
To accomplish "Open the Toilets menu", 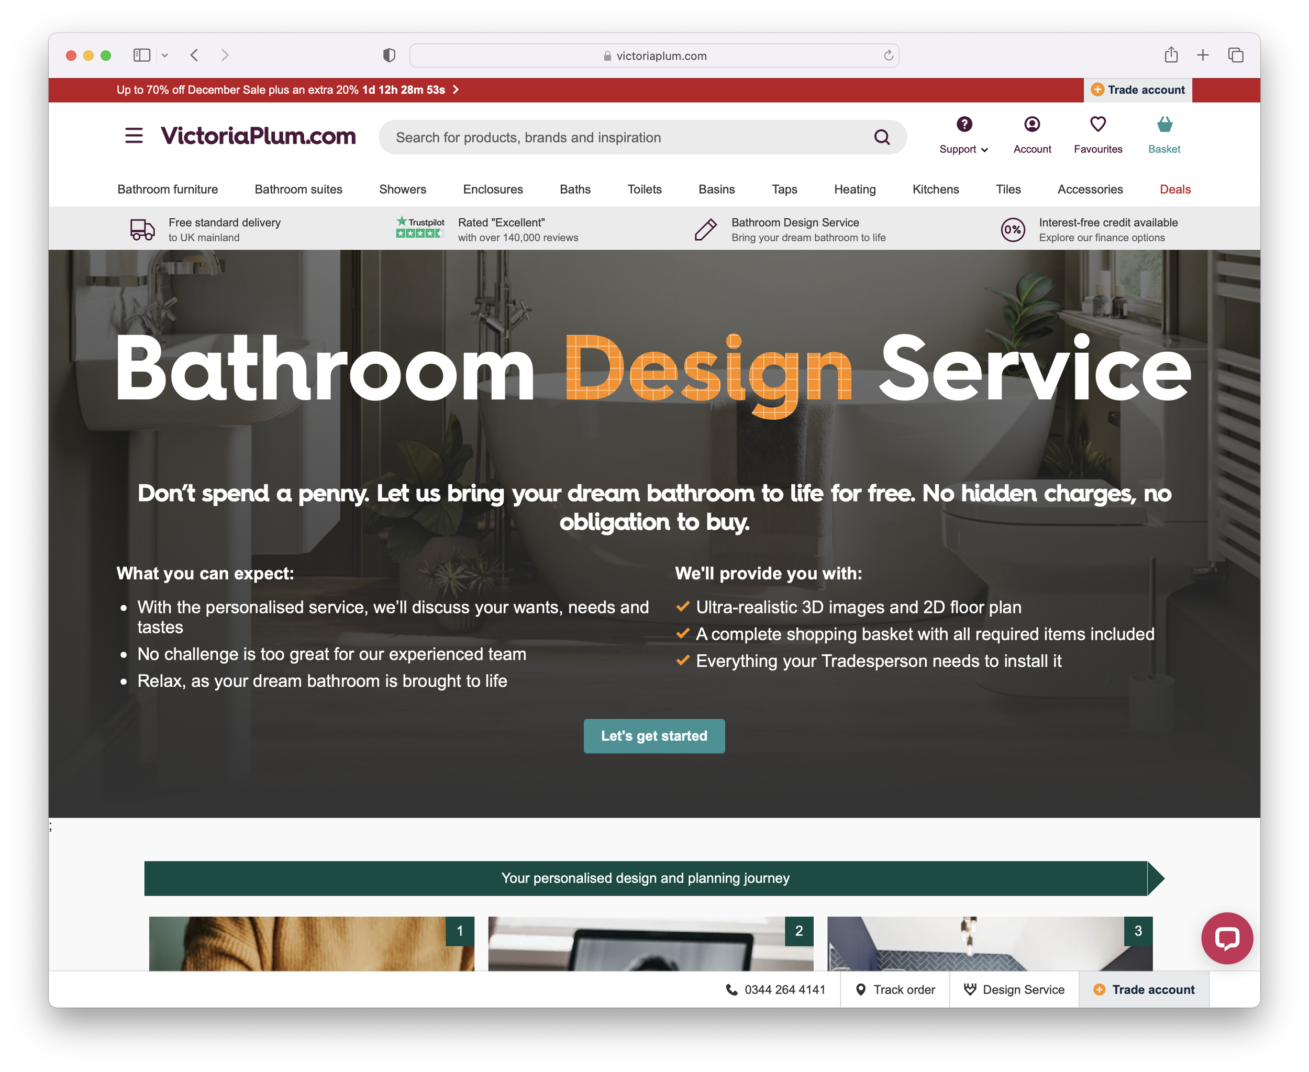I will click(x=645, y=189).
